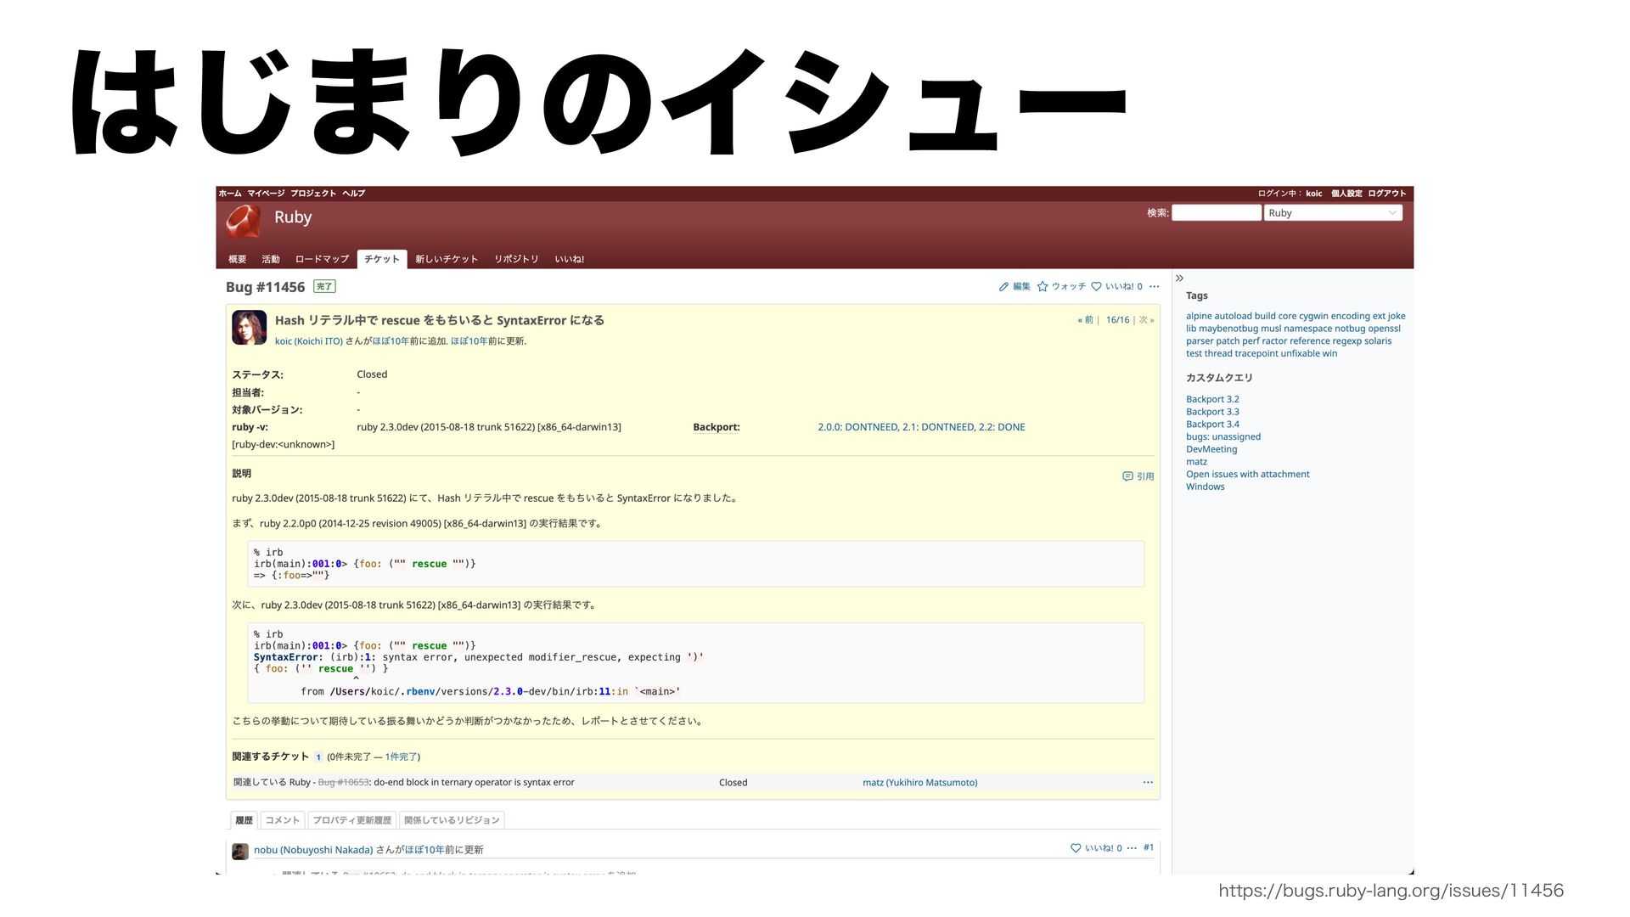Open the マイページ top menu item

pos(266,194)
